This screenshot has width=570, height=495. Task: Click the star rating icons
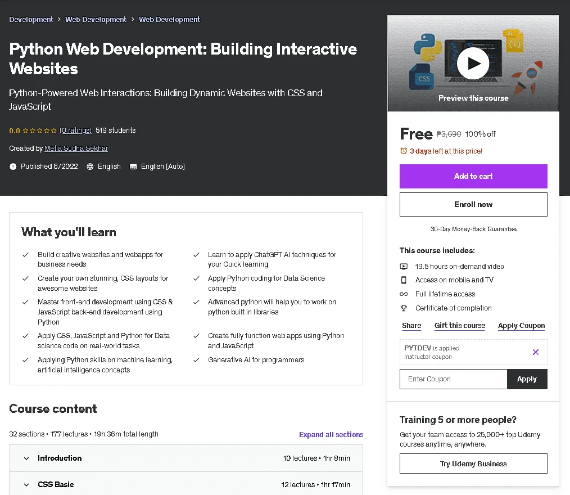pos(39,130)
